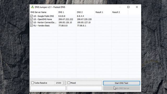This screenshot has height=94, width=167.
Task: Uncheck the RU - Yandex Basic checkbox
Action: [x=31, y=26]
